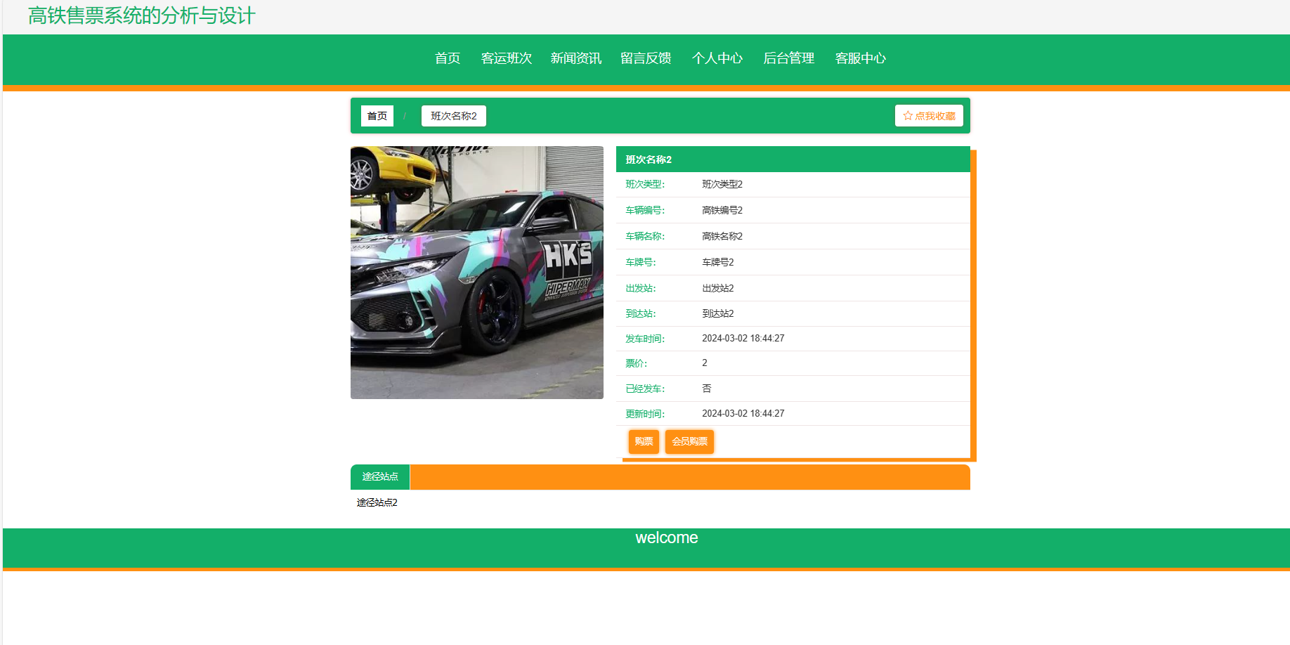Screen dimensions: 1290x645
Task: Click the 会员购票 button
Action: [x=689, y=441]
